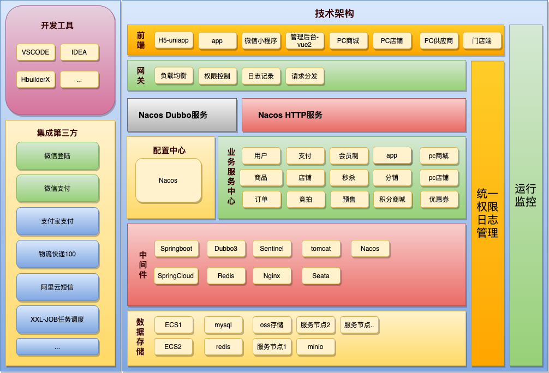Viewport: 549px width, 373px height.
Task: Select the Nacos box in 中间件
Action: (x=371, y=249)
